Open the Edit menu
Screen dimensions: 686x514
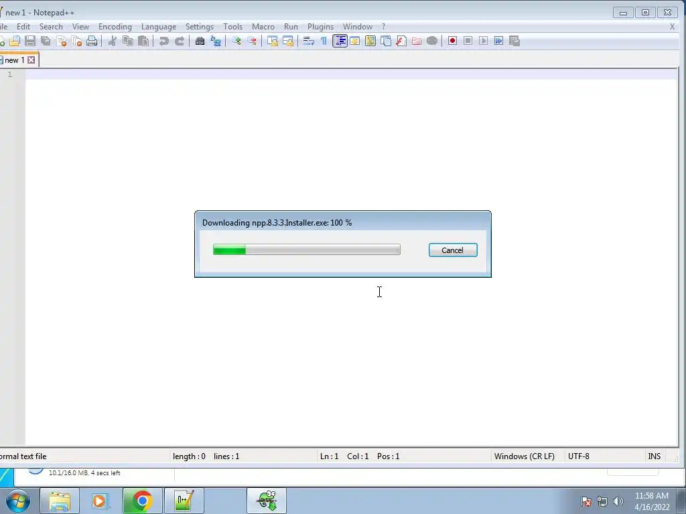click(x=23, y=27)
